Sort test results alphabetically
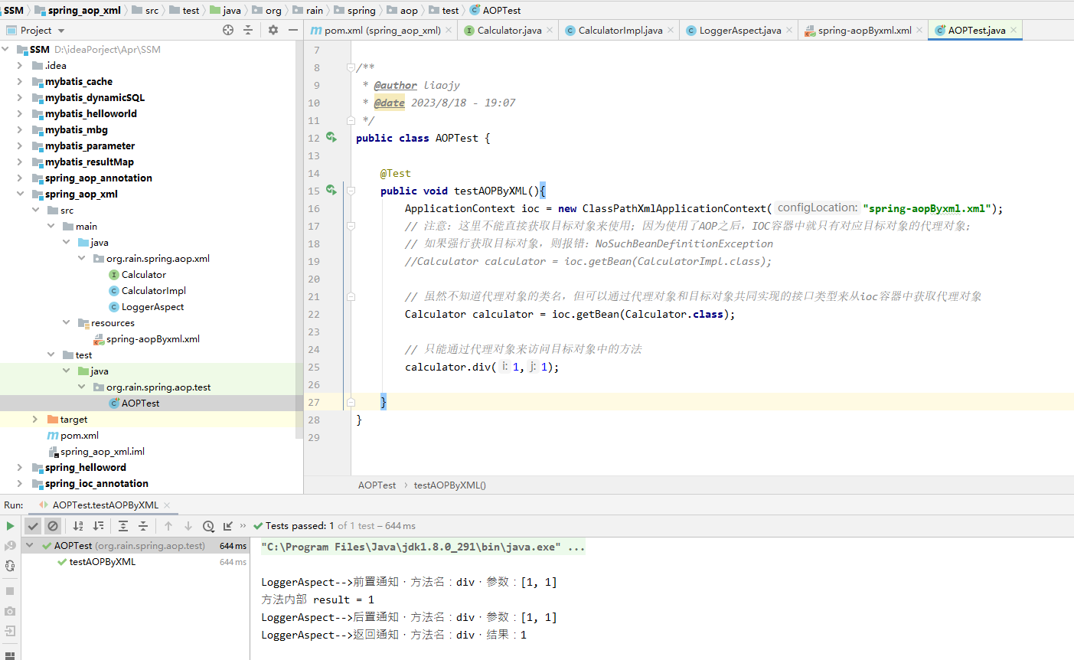Screen dimensions: 1074x660 78,526
